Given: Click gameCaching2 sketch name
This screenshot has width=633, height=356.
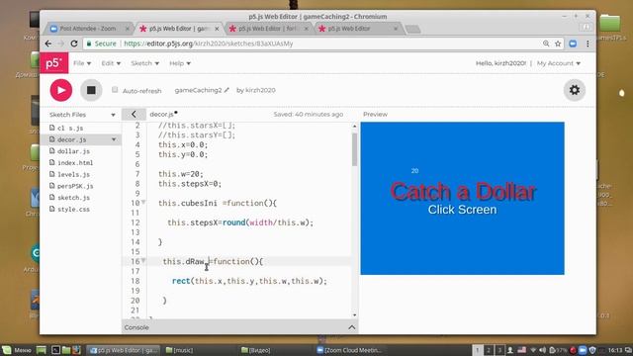Looking at the screenshot, I should 198,90.
